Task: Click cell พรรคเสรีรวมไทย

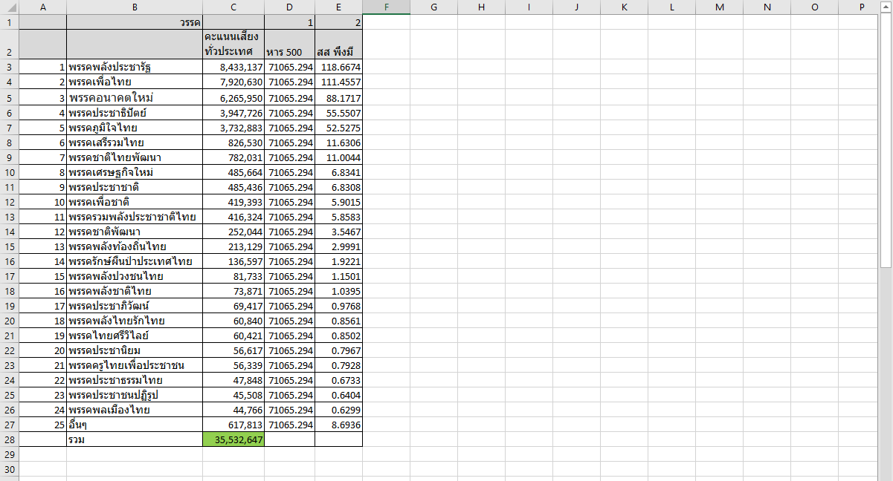Action: (x=135, y=142)
